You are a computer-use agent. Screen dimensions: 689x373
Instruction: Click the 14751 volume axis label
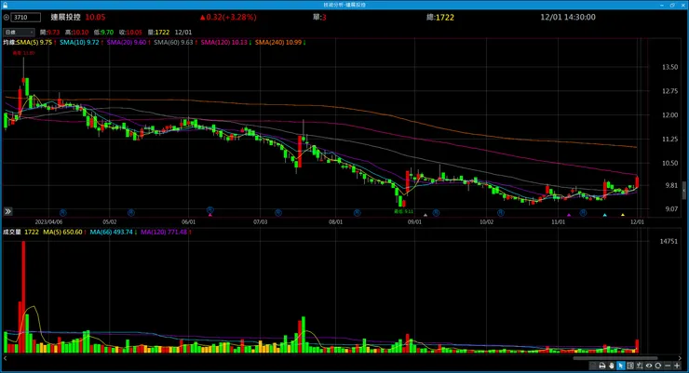[669, 241]
